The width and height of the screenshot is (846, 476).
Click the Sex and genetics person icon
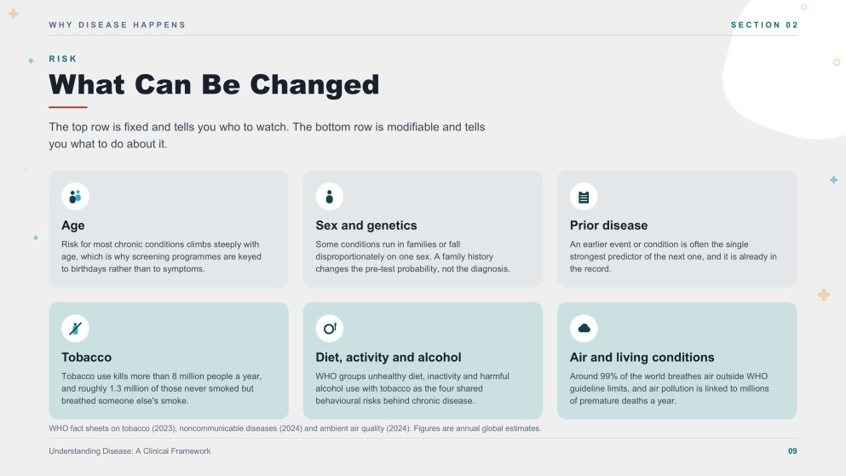pyautogui.click(x=329, y=197)
